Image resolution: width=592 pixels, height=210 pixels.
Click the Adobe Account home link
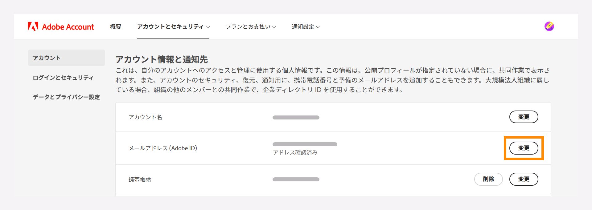pos(61,26)
